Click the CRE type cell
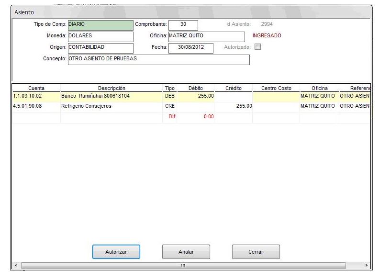The height and width of the screenshot is (280, 379). [x=170, y=106]
